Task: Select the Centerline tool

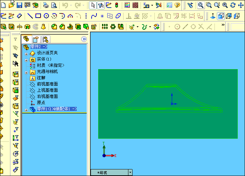Action: [x=86, y=16]
